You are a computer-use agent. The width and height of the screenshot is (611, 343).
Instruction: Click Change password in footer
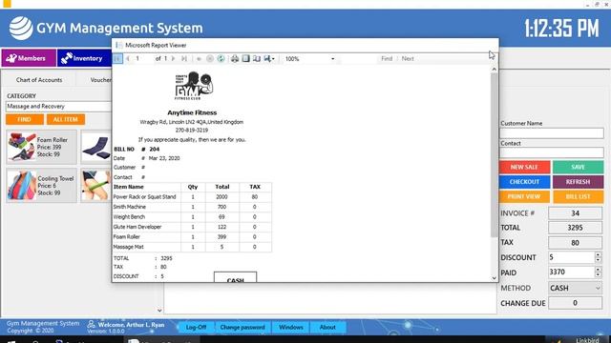coord(242,327)
